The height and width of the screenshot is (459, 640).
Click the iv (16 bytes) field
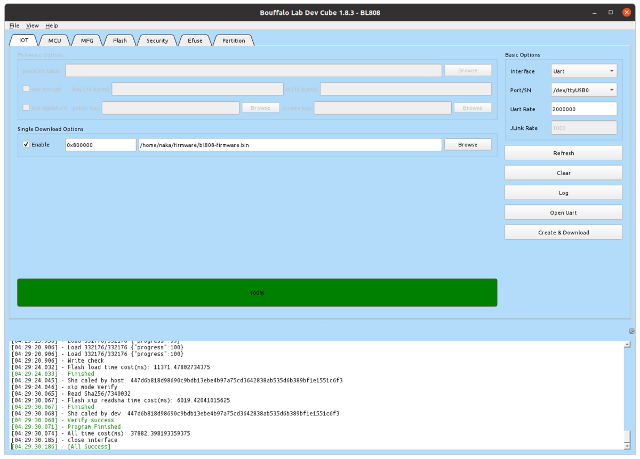[x=406, y=89]
